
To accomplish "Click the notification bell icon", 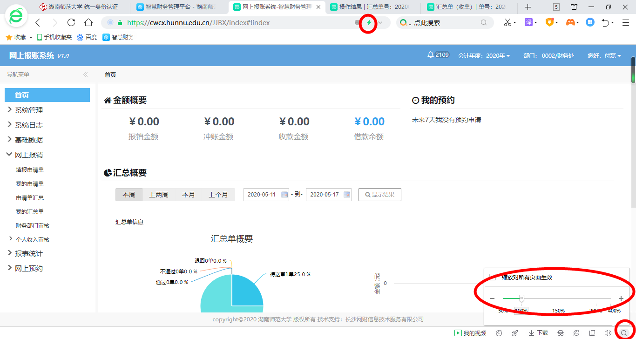I will click(430, 55).
